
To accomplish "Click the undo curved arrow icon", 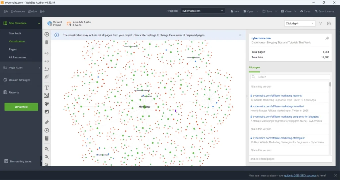I will pos(47,69).
